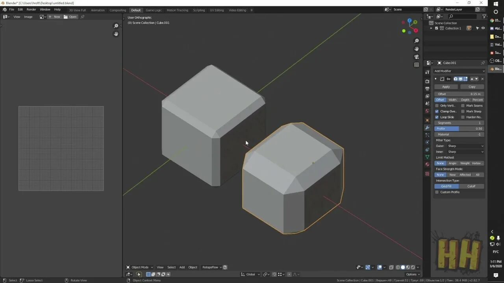Screen dimensions: 504x283
Task: Select Width as the bevel amount type
Action: click(x=453, y=100)
